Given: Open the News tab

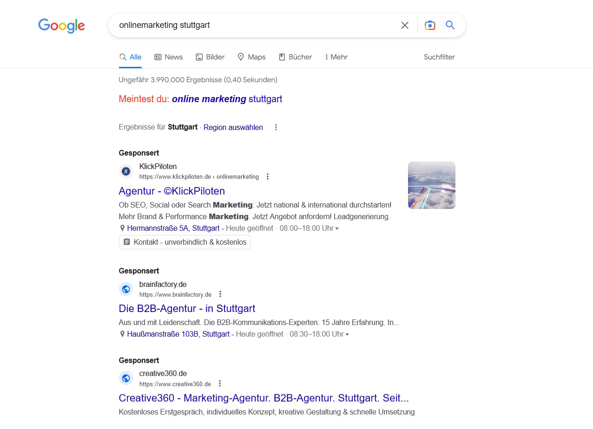Looking at the screenshot, I should pyautogui.click(x=168, y=57).
